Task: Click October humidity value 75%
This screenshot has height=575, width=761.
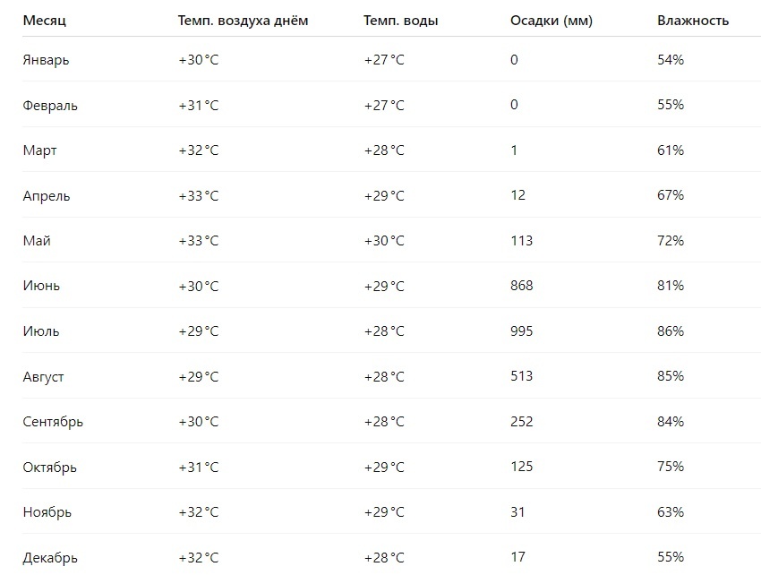Action: [x=671, y=467]
